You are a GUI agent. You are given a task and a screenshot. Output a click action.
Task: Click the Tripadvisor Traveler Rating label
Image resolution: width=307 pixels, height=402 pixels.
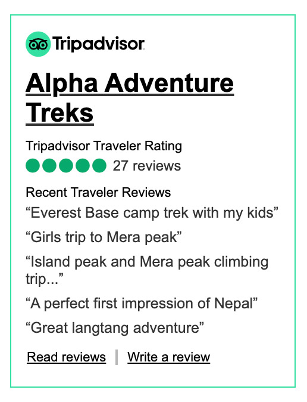104,146
